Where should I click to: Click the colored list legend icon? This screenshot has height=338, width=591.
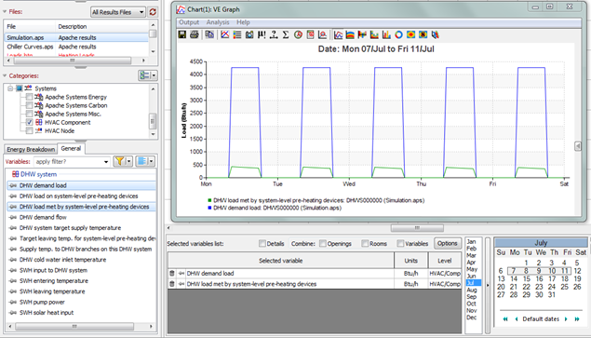(237, 34)
